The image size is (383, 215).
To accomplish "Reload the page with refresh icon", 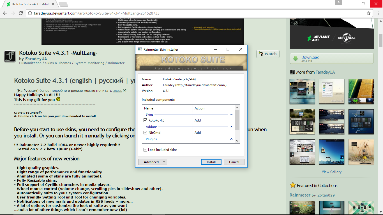I will coord(21,13).
